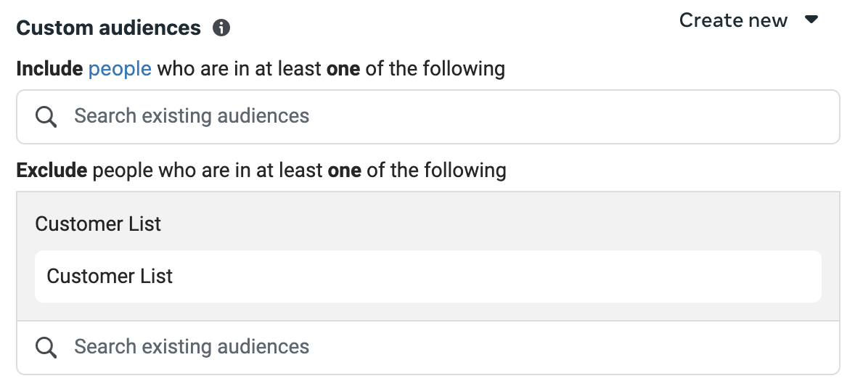Click 'of the following' in Exclude sentence
The width and height of the screenshot is (855, 389).
tap(436, 171)
